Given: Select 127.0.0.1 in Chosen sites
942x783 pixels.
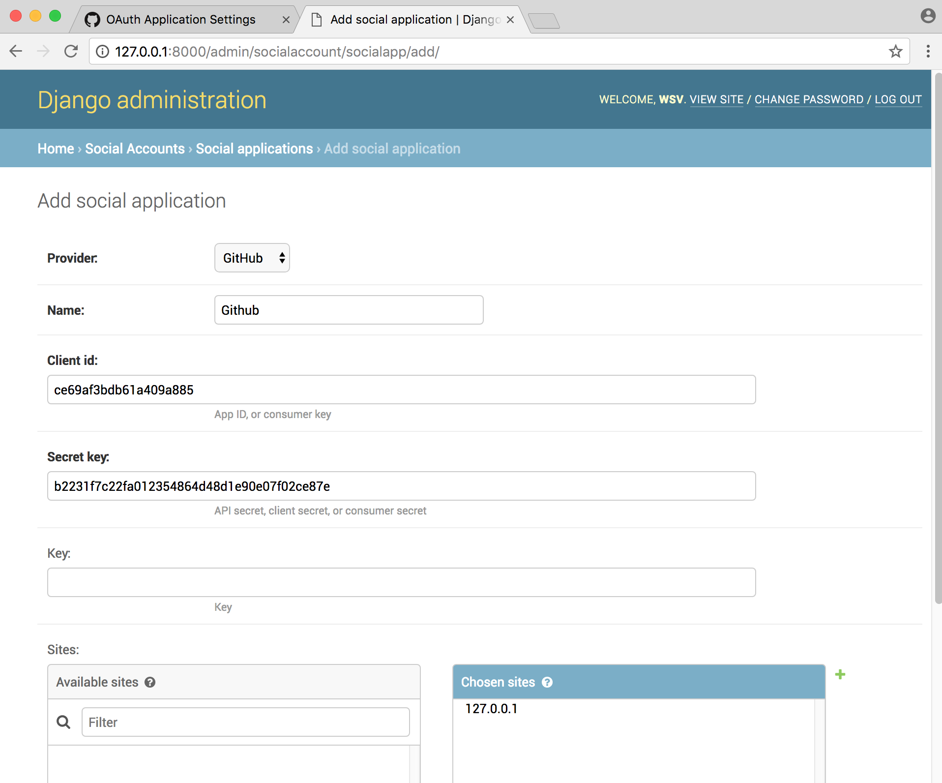Looking at the screenshot, I should click(x=491, y=709).
